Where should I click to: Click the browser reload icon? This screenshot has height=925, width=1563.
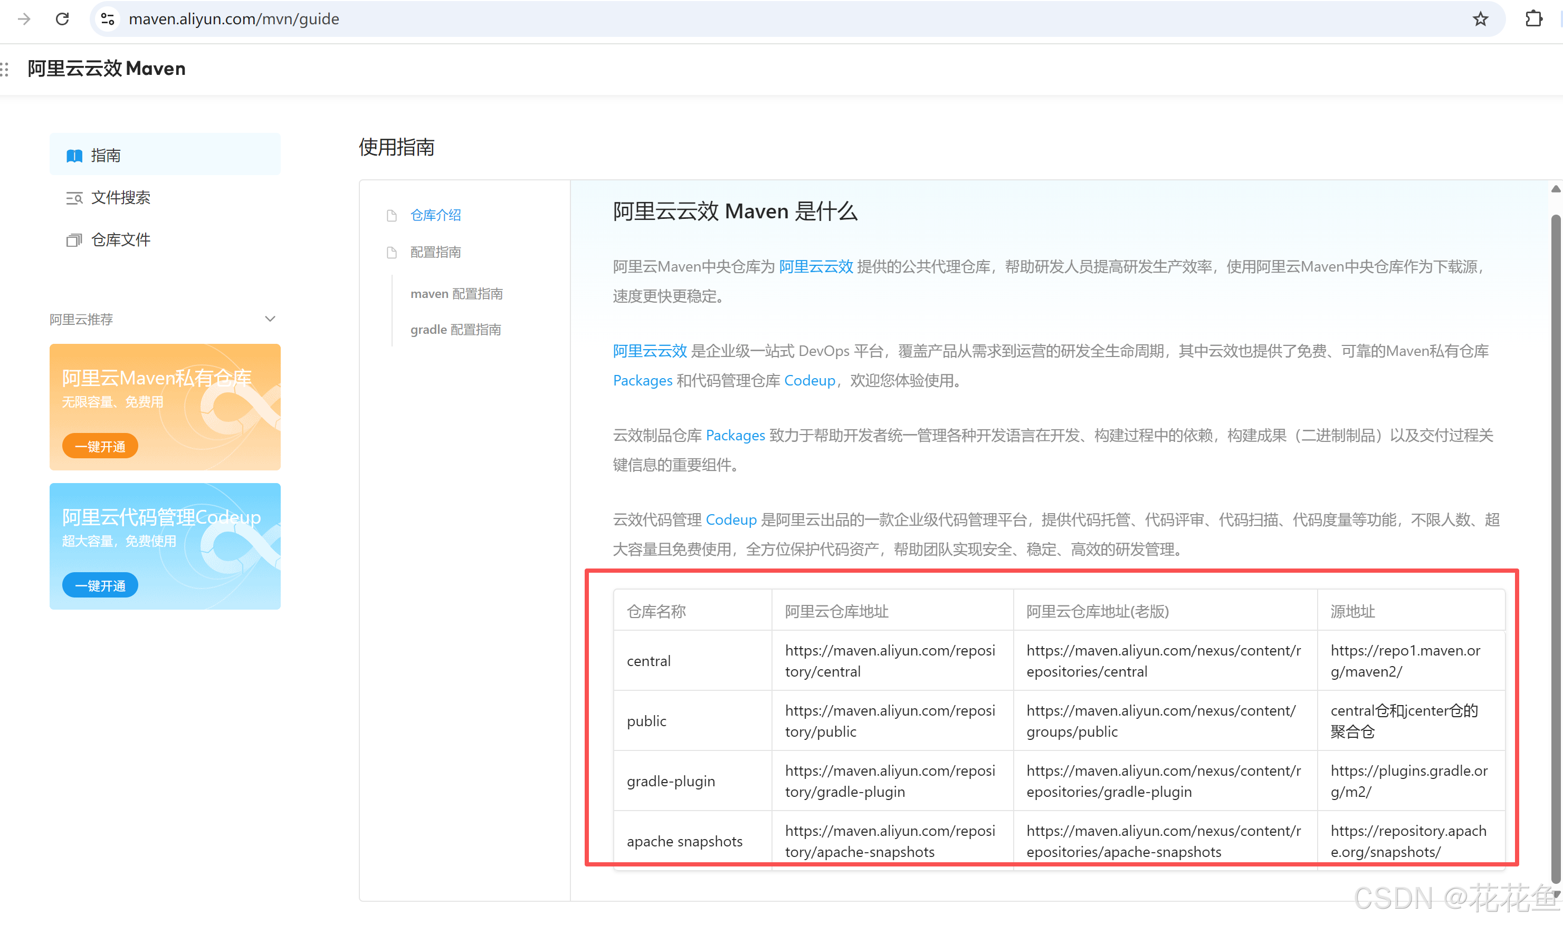(x=62, y=18)
